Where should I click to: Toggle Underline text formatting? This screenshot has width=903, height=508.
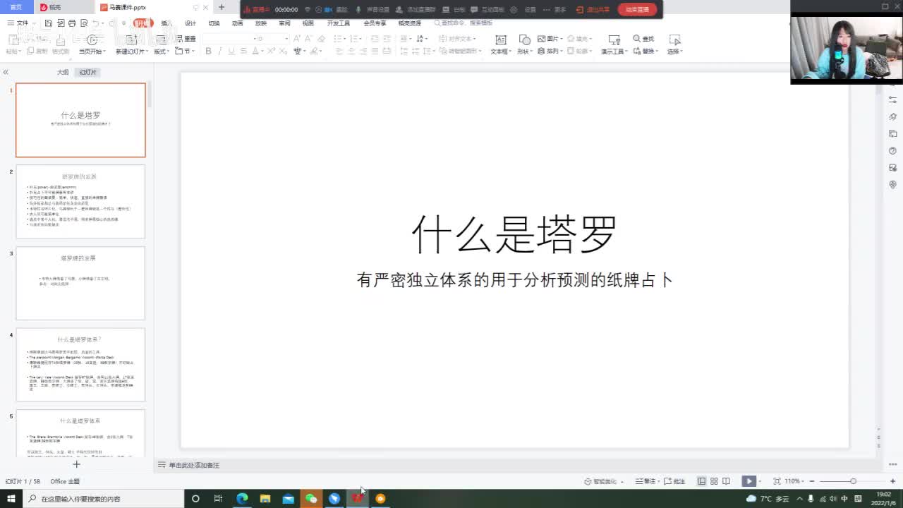(x=231, y=51)
